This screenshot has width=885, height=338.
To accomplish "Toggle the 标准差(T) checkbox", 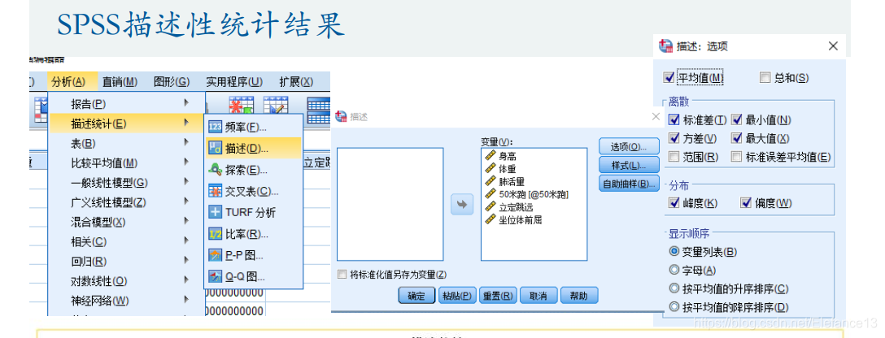I will (674, 119).
